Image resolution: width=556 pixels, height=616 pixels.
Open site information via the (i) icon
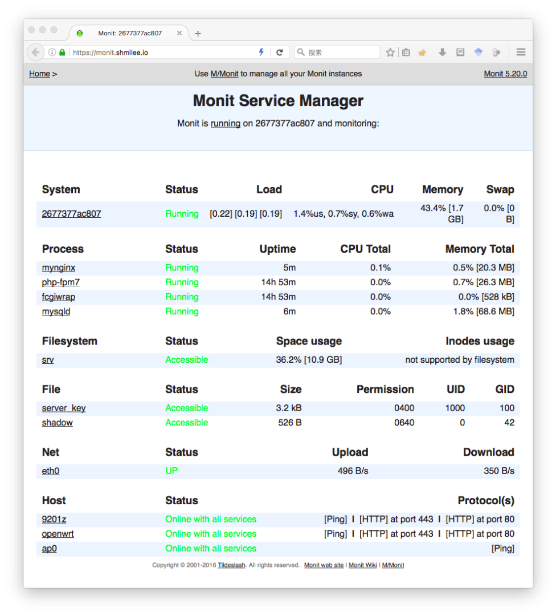coord(52,52)
